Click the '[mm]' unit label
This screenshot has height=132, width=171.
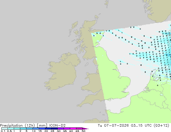coord(42,126)
